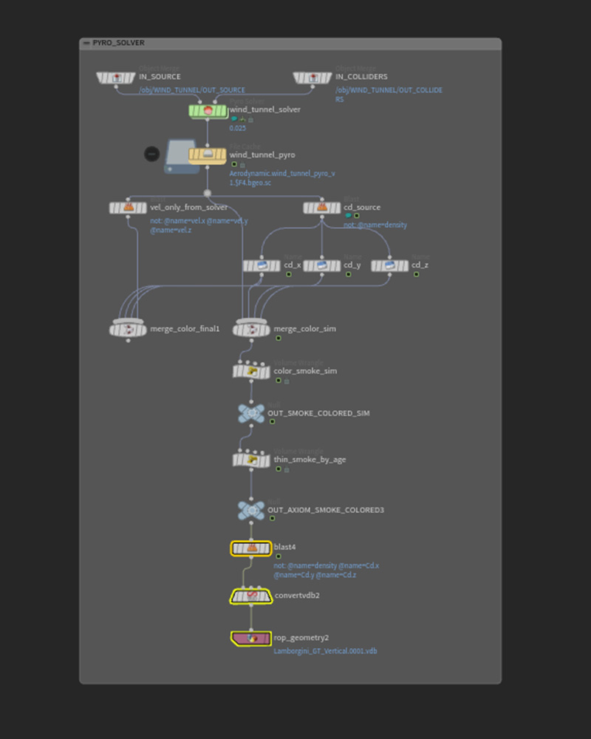Select the convertvdb2 node
The height and width of the screenshot is (739, 591).
[x=251, y=596]
